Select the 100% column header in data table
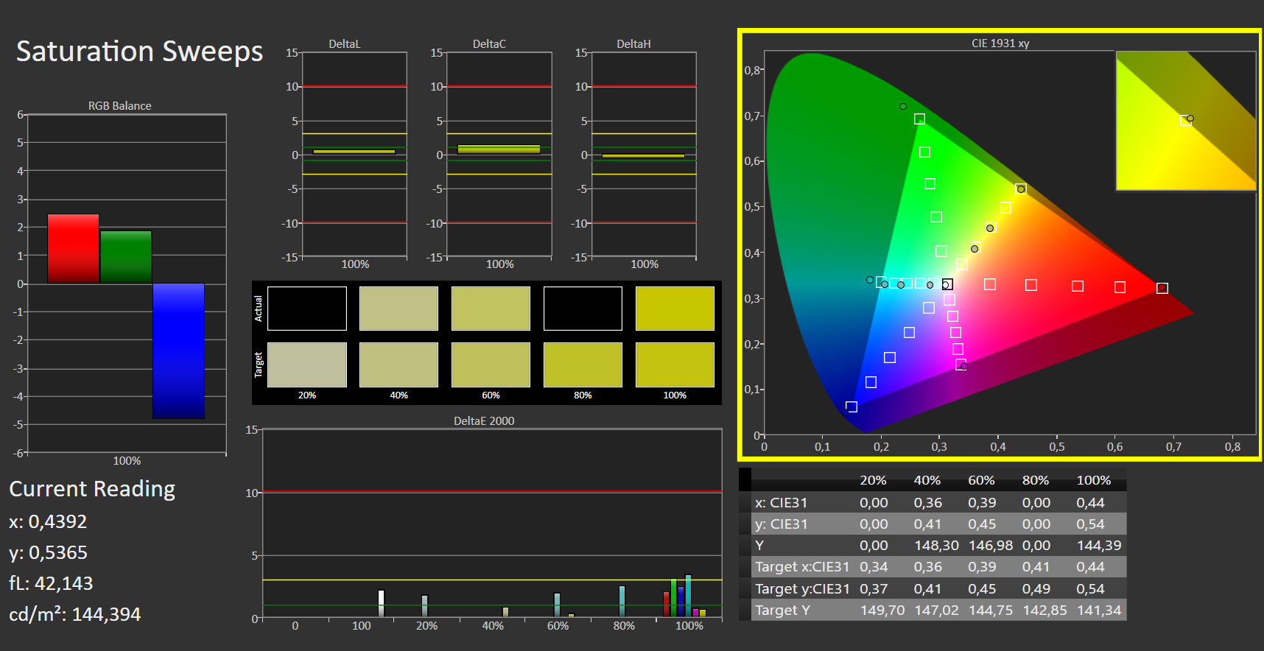Viewport: 1264px width, 651px height. point(1094,480)
